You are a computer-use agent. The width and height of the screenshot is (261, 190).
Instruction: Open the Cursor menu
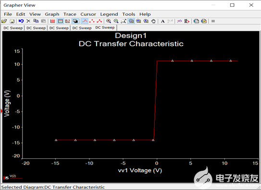point(88,14)
